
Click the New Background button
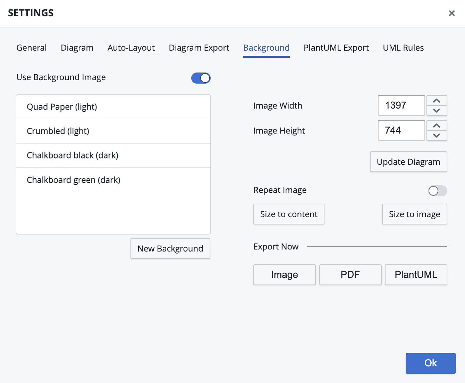click(x=170, y=248)
